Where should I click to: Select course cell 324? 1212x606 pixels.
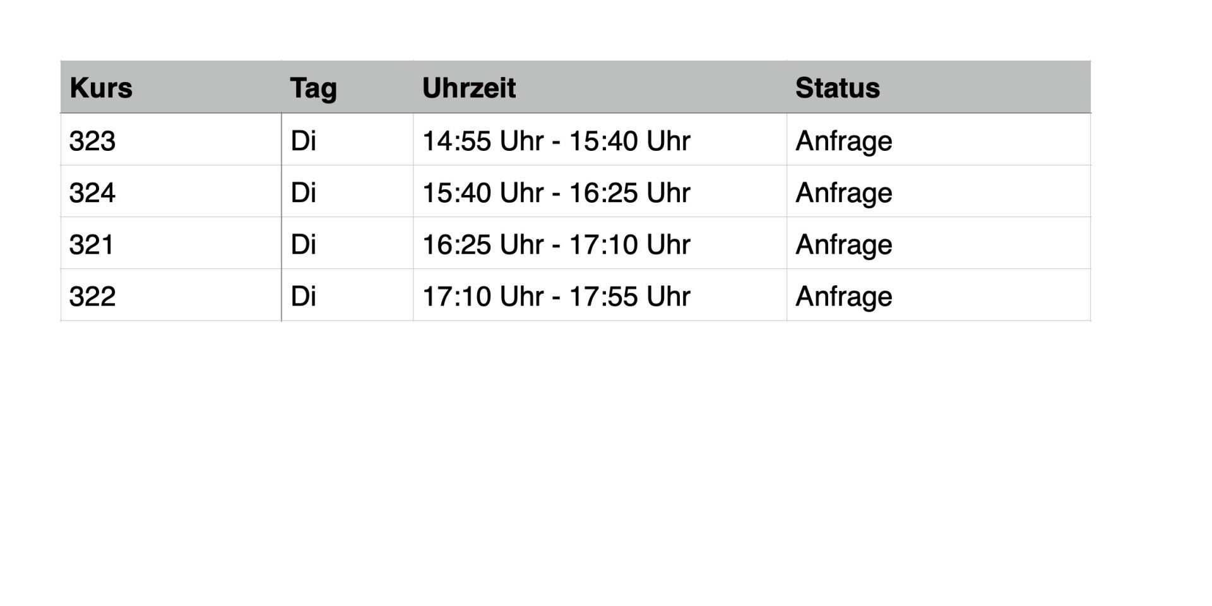[x=92, y=193]
